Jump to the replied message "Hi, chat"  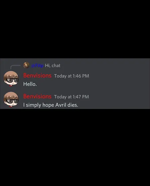53,65
